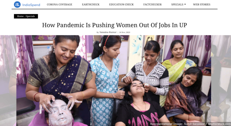The image size is (231, 126).
Task: Go to the Earthcheck section
Action: tap(91, 4)
